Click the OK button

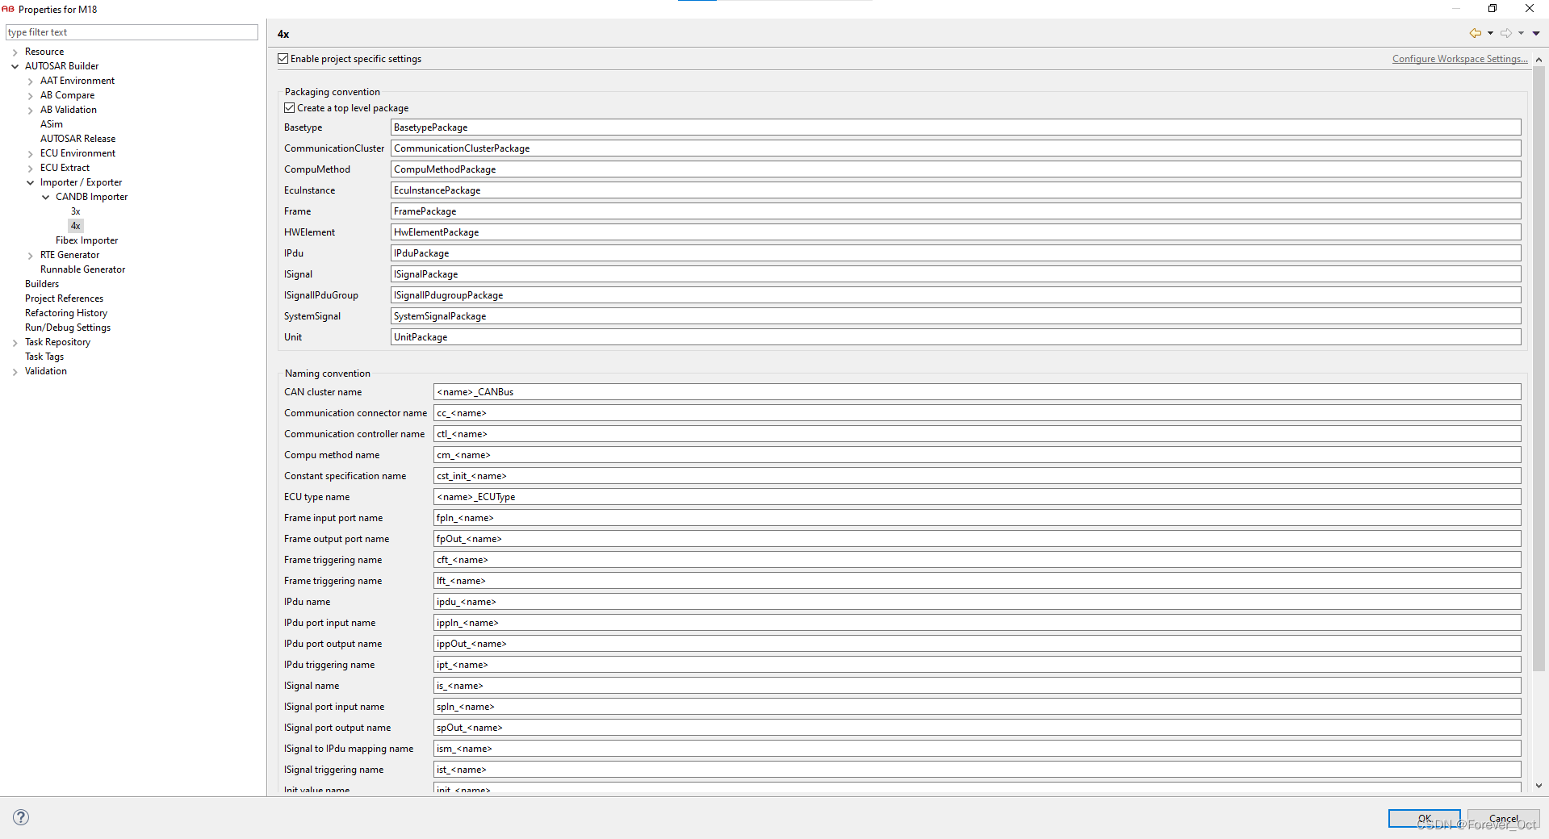(1424, 818)
